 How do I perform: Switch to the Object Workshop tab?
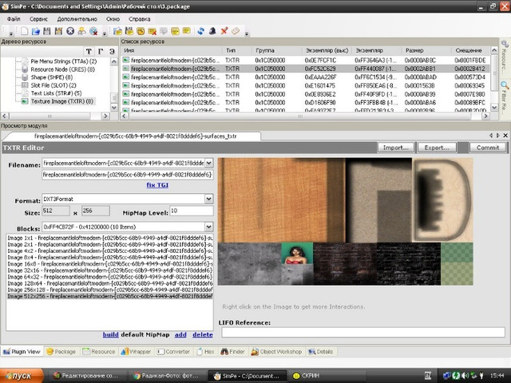(276, 352)
